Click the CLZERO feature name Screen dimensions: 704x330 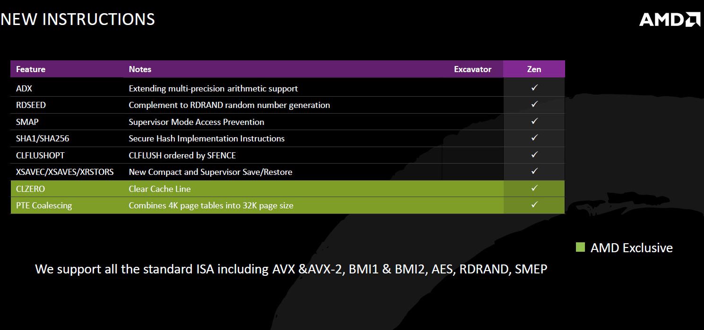(x=30, y=189)
